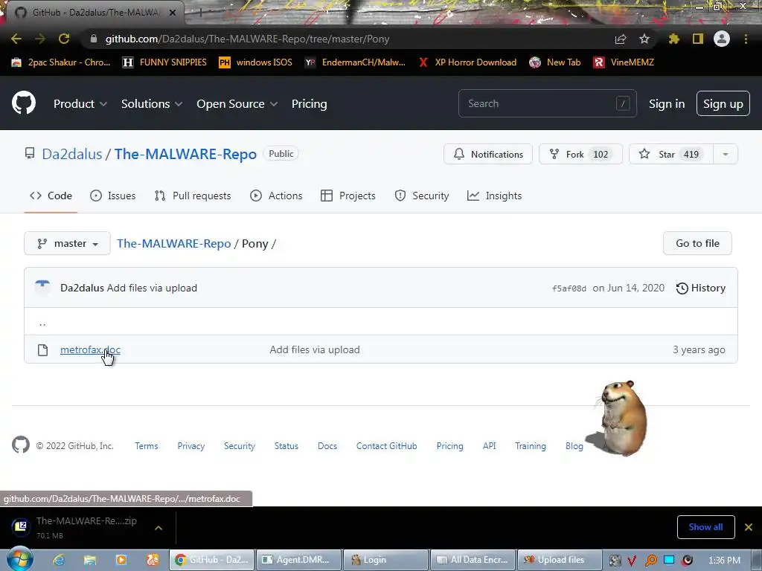Switch to the Code tab
Screen dimensions: 762x571
click(51, 196)
